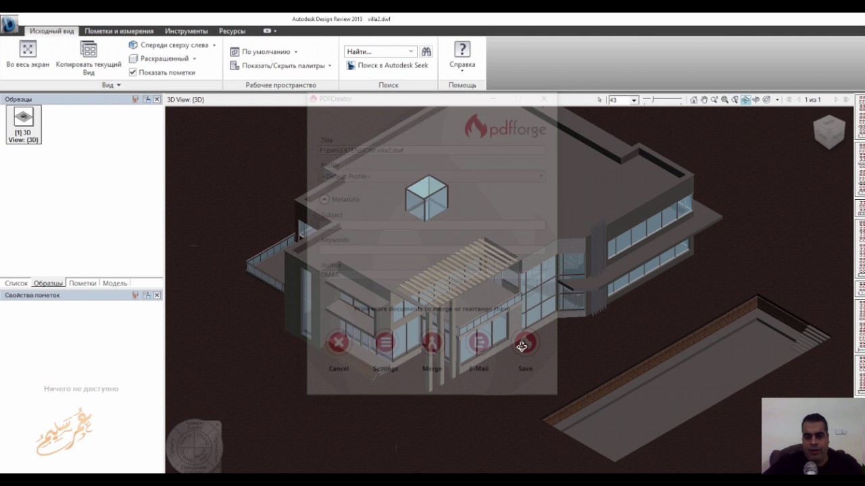The image size is (865, 486).
Task: Collapse the Metadata section in PDFCreator
Action: [324, 199]
